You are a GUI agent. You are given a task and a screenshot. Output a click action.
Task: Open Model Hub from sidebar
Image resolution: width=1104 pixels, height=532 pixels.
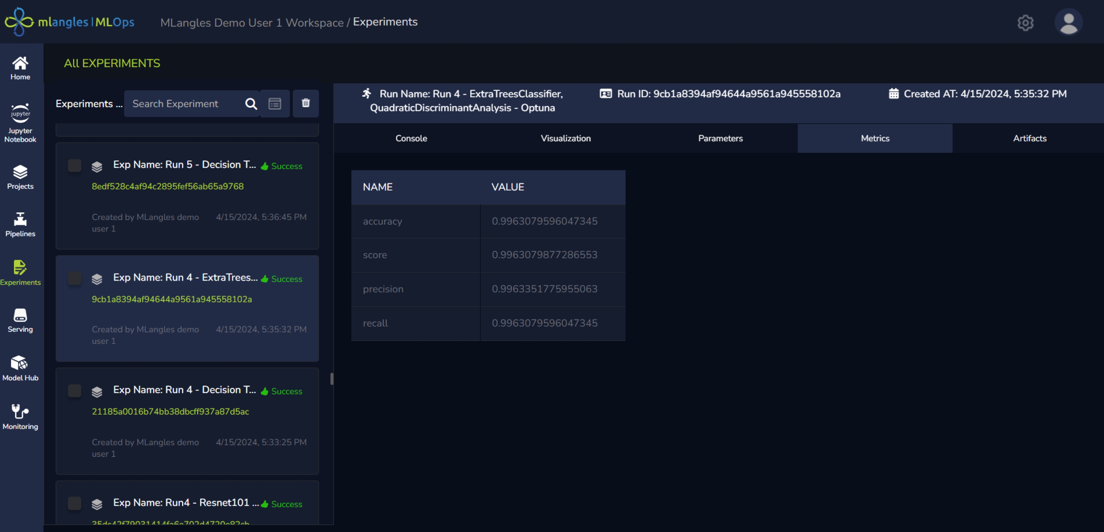click(20, 369)
